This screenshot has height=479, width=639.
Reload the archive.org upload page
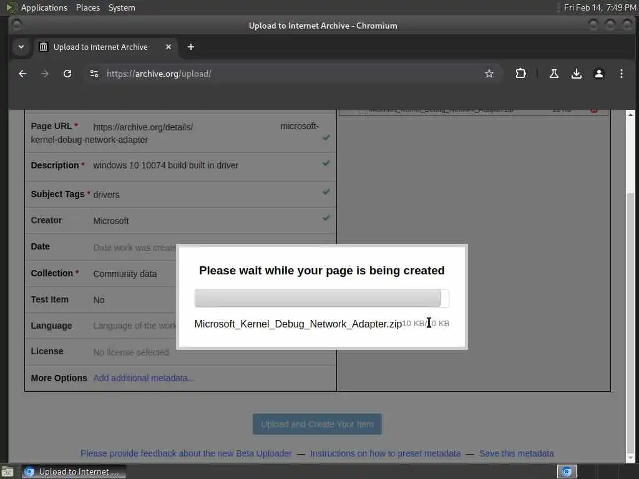(67, 74)
